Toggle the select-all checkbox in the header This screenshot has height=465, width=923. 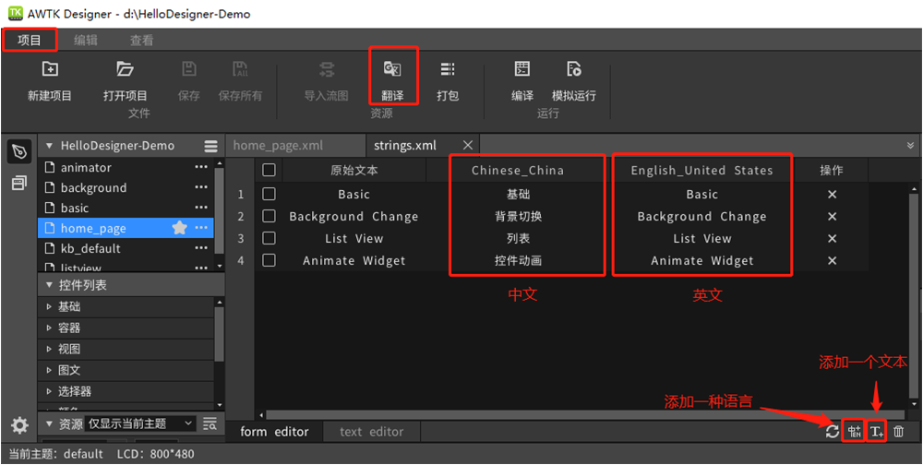click(269, 170)
